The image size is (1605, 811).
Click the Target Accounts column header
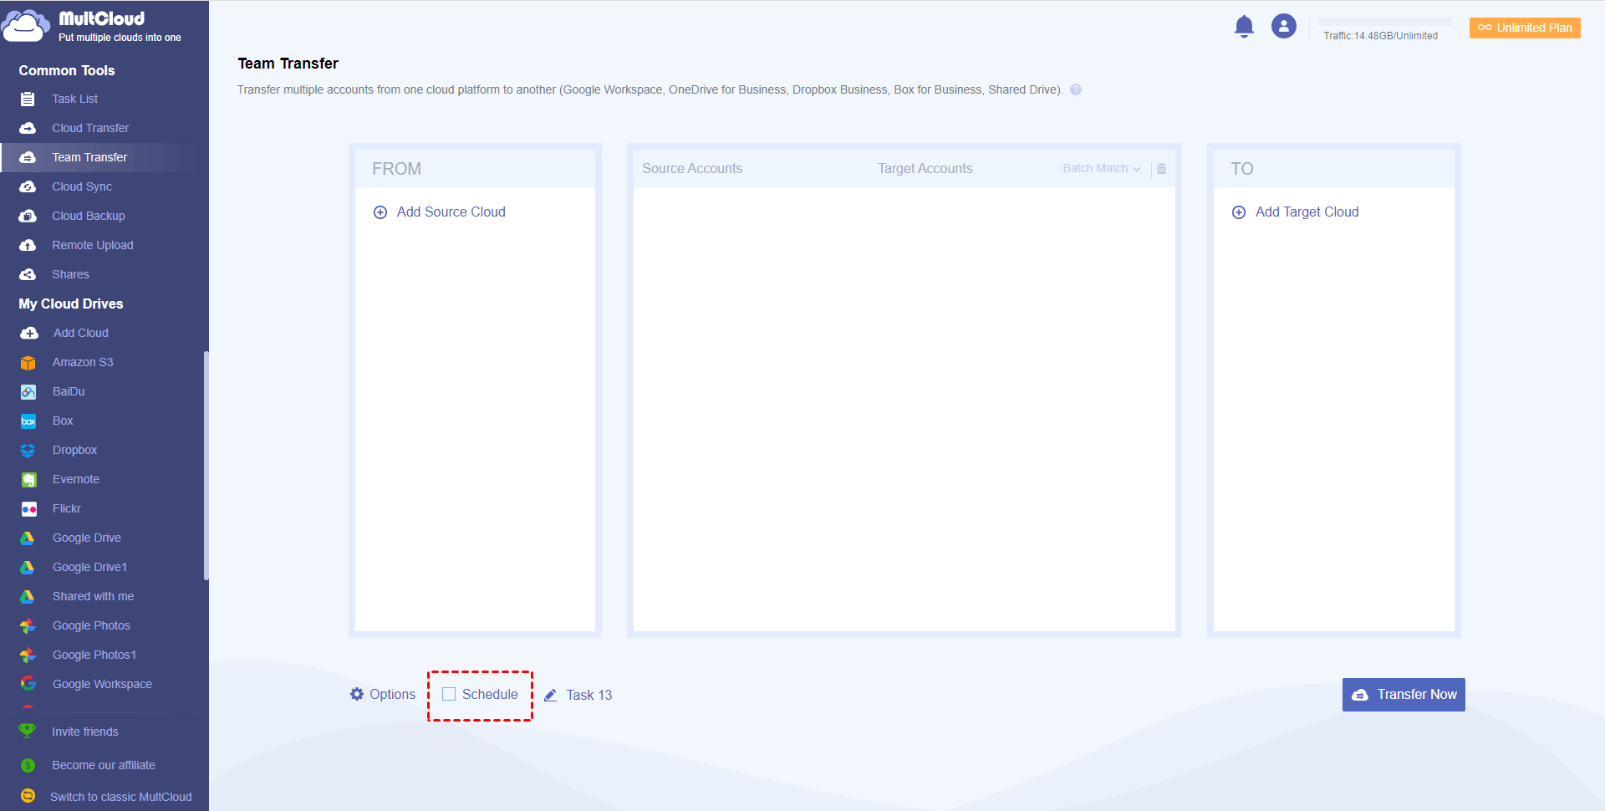[x=925, y=169]
